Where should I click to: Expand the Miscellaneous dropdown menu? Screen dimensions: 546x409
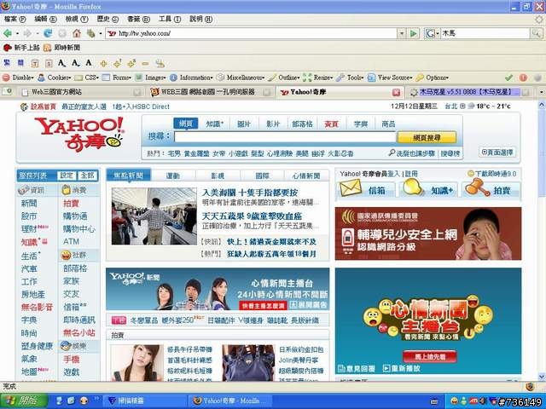[x=241, y=78]
